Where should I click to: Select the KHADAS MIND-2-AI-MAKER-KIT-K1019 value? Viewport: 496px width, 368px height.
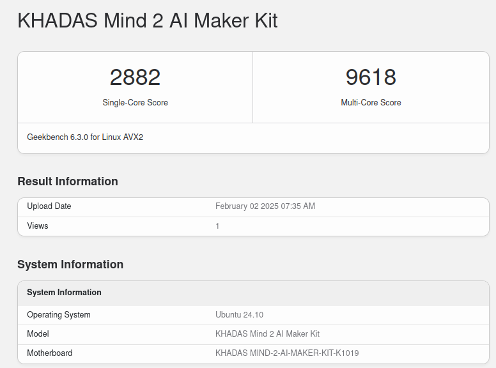point(287,353)
